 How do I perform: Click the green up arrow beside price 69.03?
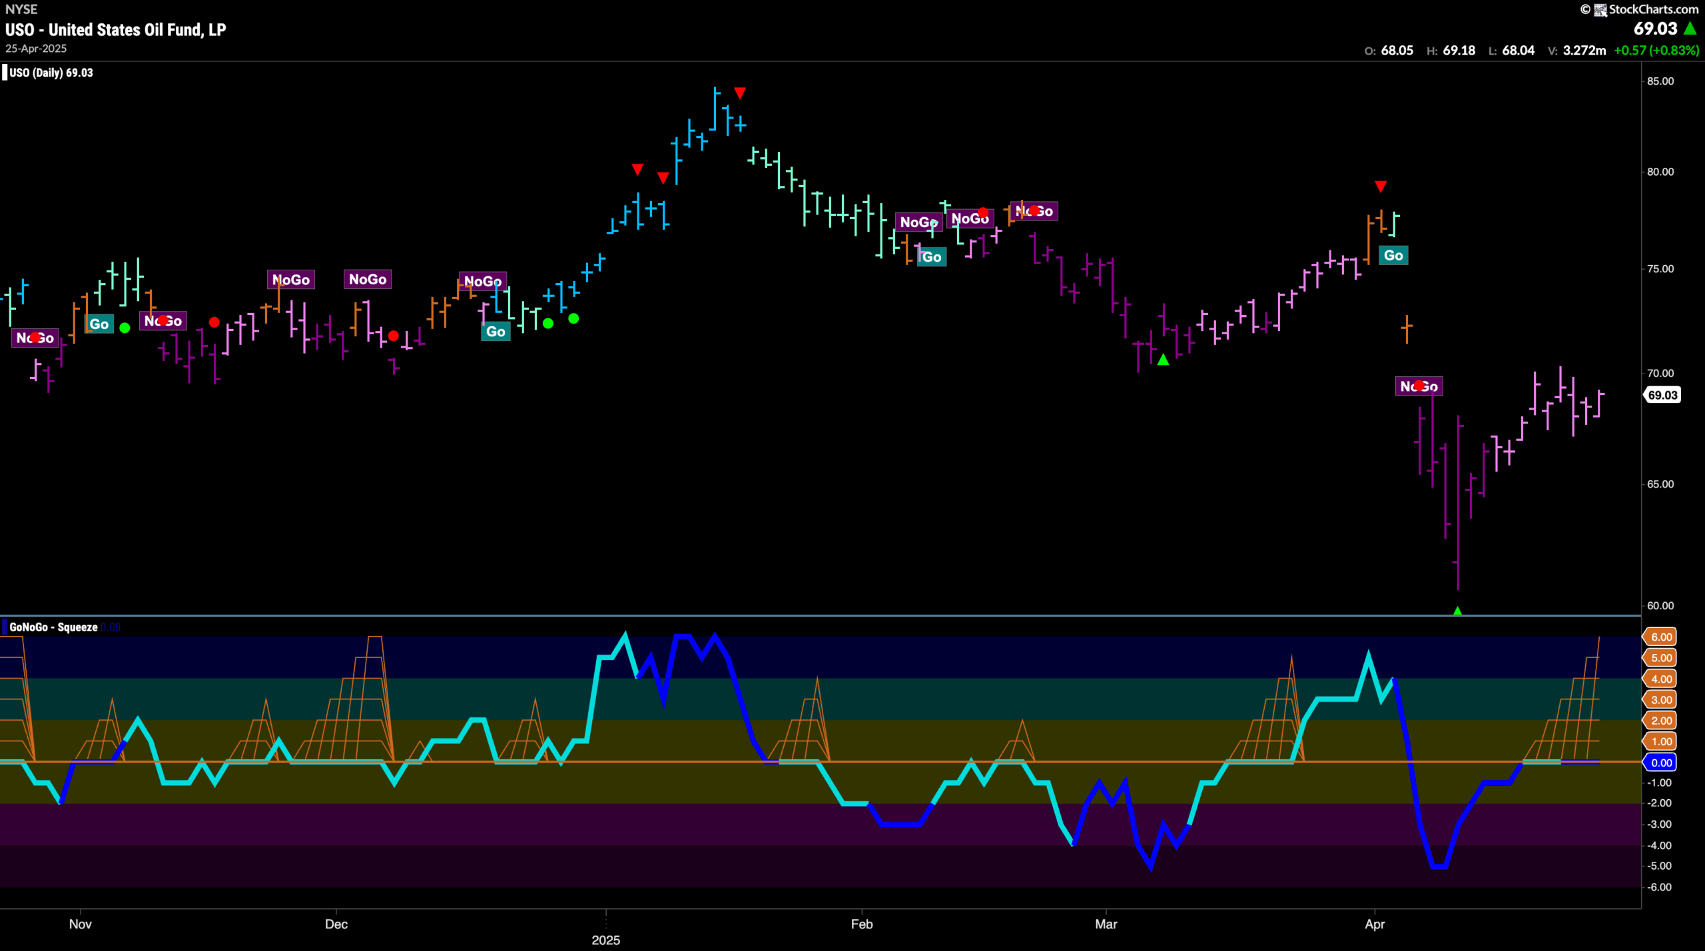tap(1690, 29)
